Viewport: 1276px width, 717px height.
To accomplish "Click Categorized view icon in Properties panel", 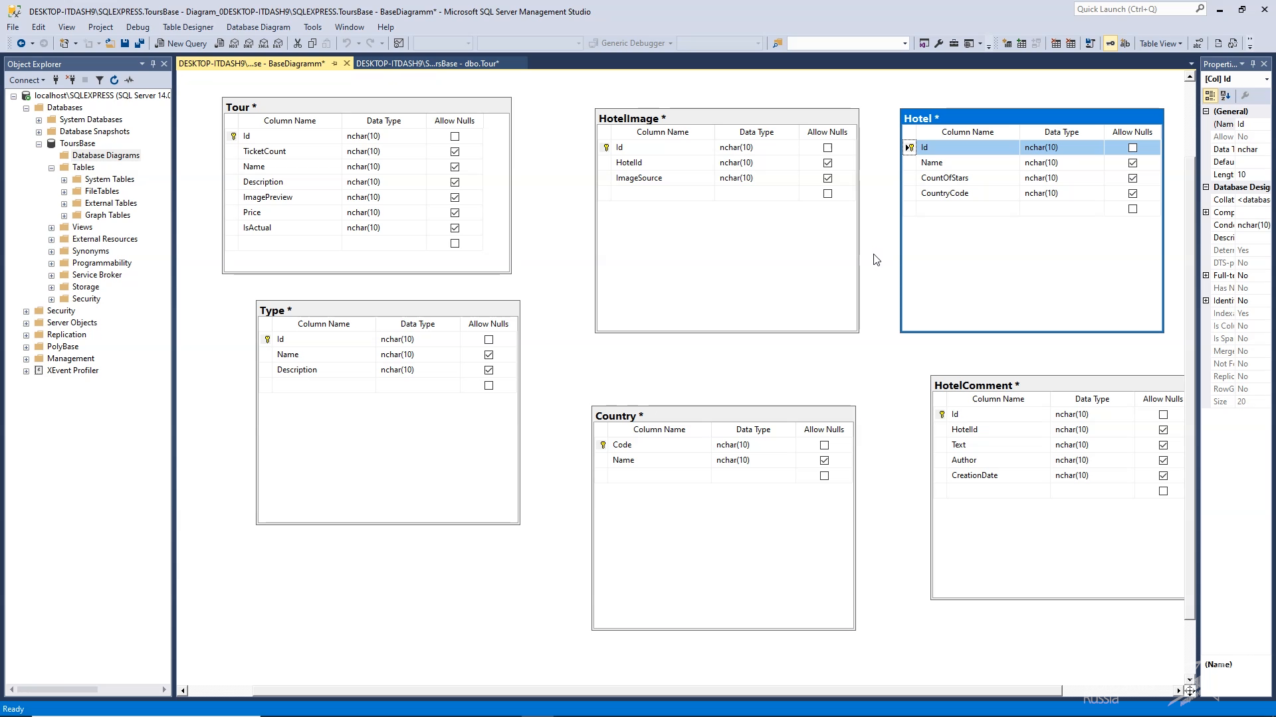I will [1210, 96].
